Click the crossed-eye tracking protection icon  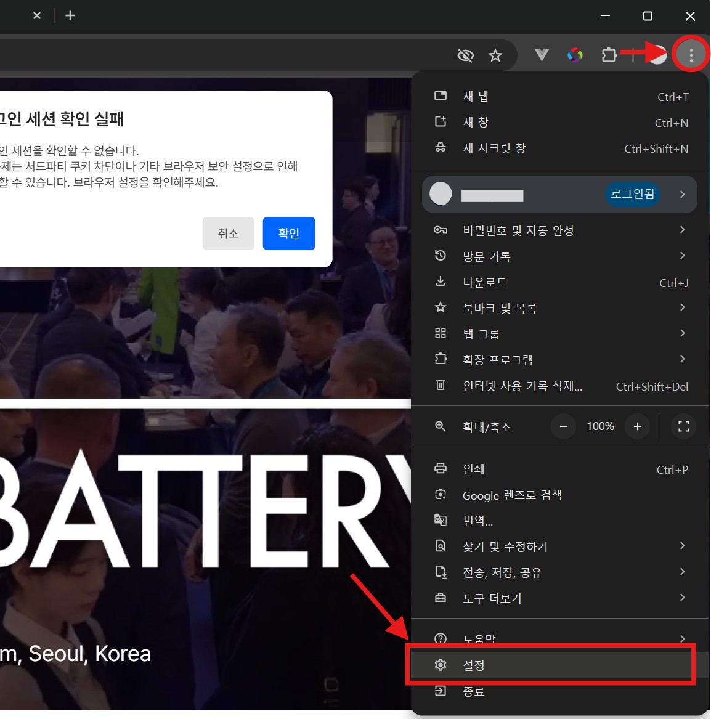click(465, 56)
